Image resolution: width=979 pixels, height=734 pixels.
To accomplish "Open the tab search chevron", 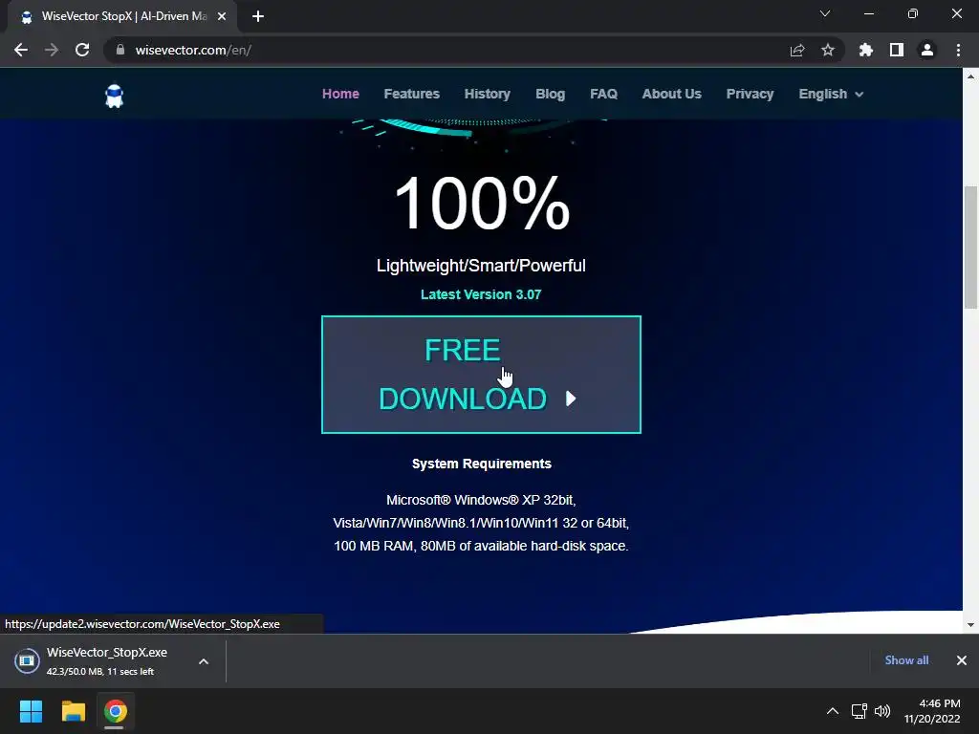I will (825, 13).
